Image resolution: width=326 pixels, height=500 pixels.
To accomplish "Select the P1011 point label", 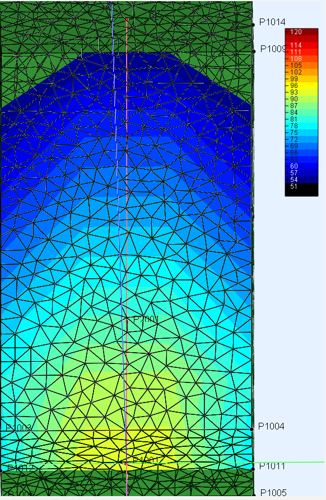I will pyautogui.click(x=272, y=466).
